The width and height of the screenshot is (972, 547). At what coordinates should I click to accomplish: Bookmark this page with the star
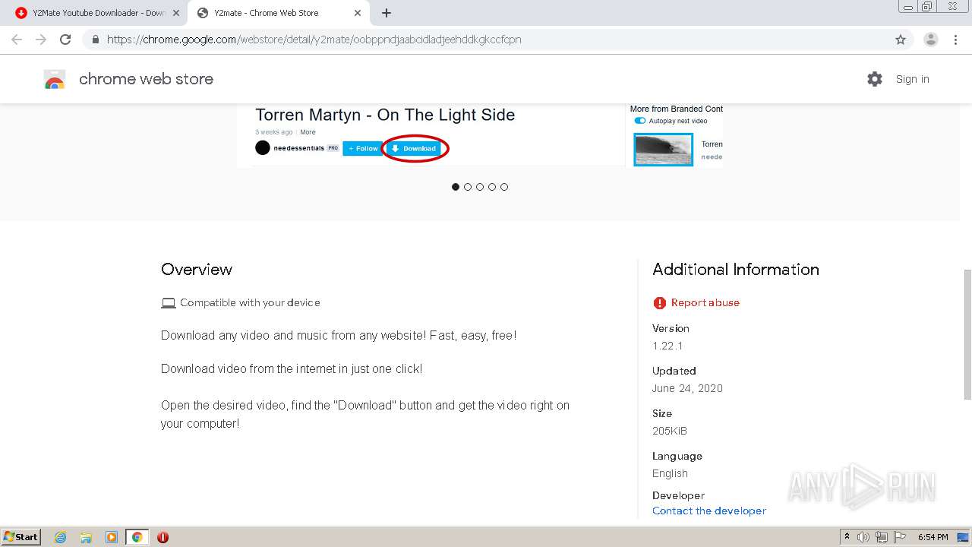coord(901,40)
